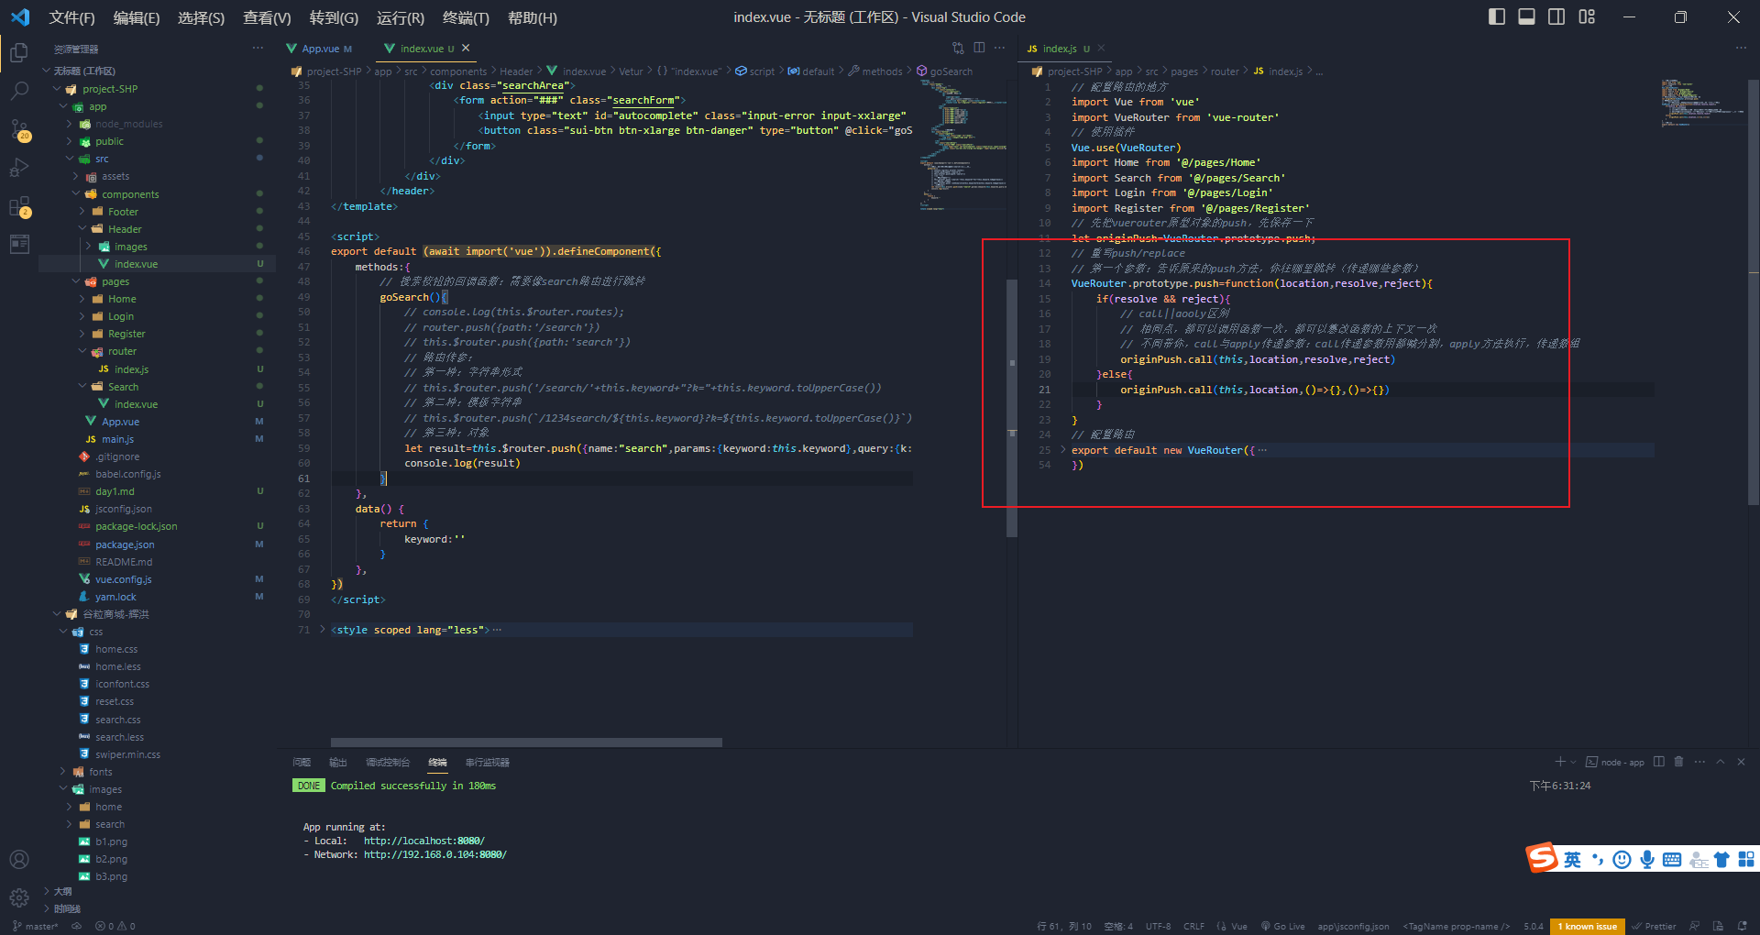1760x935 pixels.
Task: Expand the 大纲 outline section
Action: click(x=63, y=891)
